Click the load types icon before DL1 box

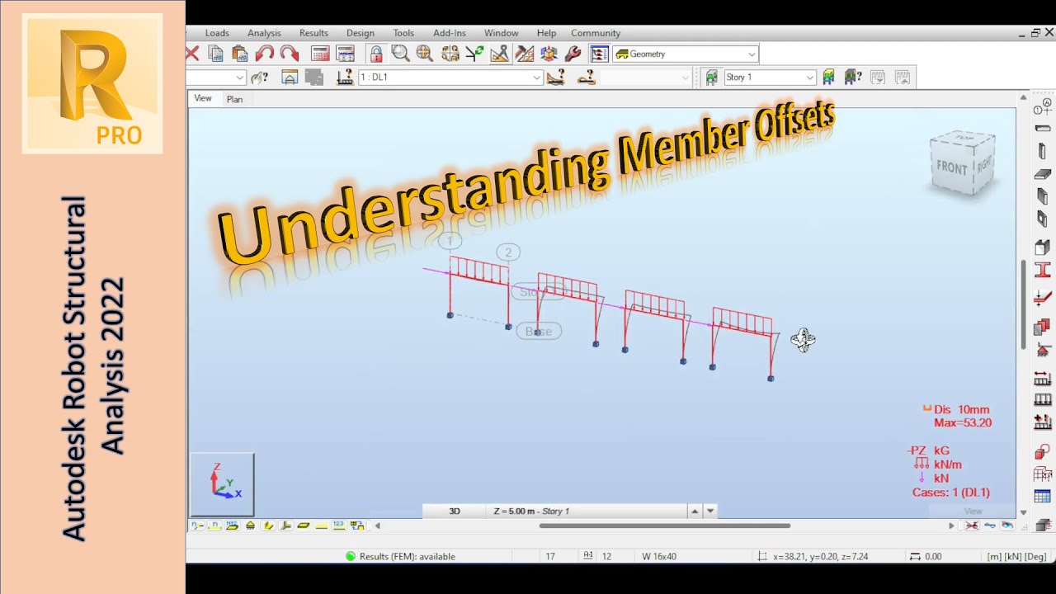(345, 77)
